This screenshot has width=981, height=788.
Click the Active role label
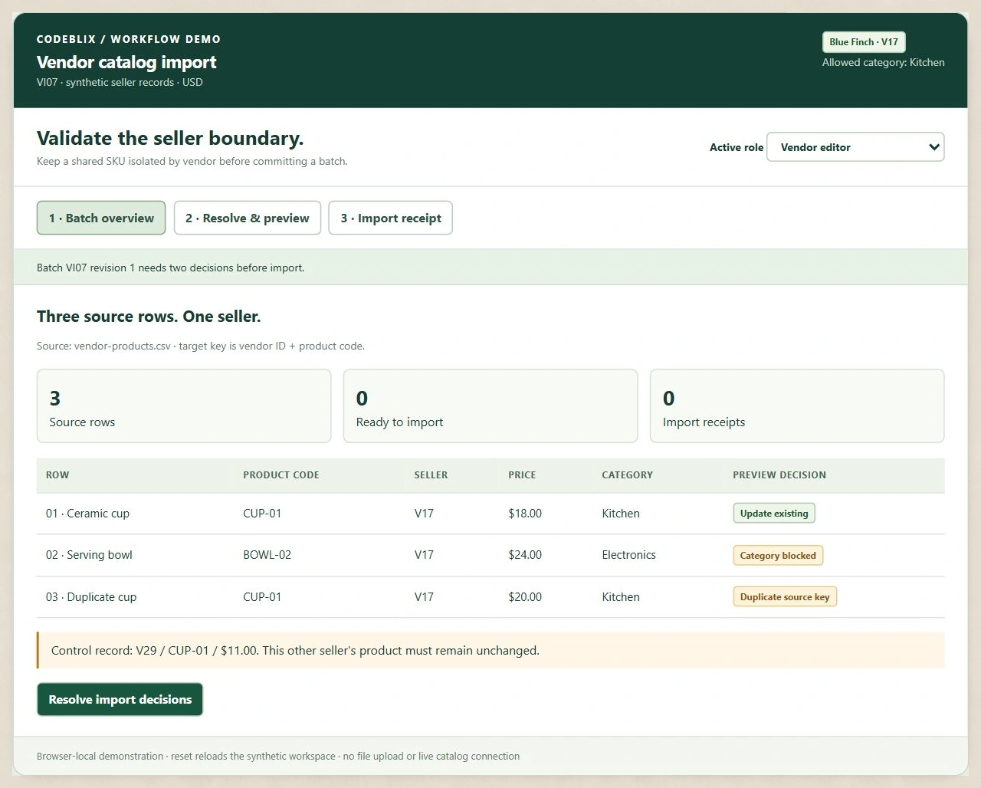[737, 147]
